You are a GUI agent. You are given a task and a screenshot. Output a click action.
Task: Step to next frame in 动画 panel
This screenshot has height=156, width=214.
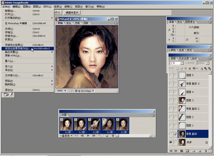tap(94, 136)
